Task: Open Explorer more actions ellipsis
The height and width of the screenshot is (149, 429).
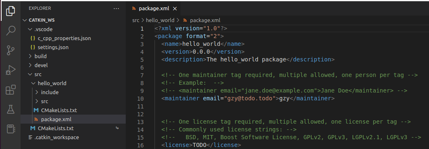Action: (x=116, y=9)
